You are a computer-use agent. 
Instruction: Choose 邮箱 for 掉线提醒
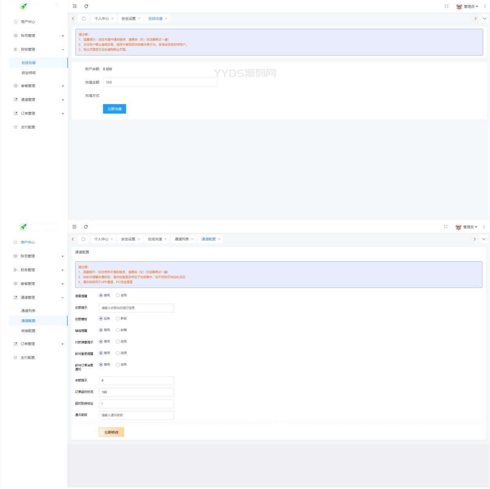point(118,330)
